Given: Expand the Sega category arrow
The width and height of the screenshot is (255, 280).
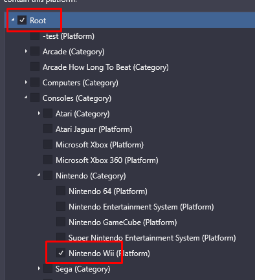Looking at the screenshot, I should click(39, 268).
